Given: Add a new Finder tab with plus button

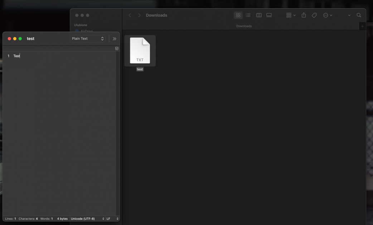Looking at the screenshot, I should [x=362, y=26].
